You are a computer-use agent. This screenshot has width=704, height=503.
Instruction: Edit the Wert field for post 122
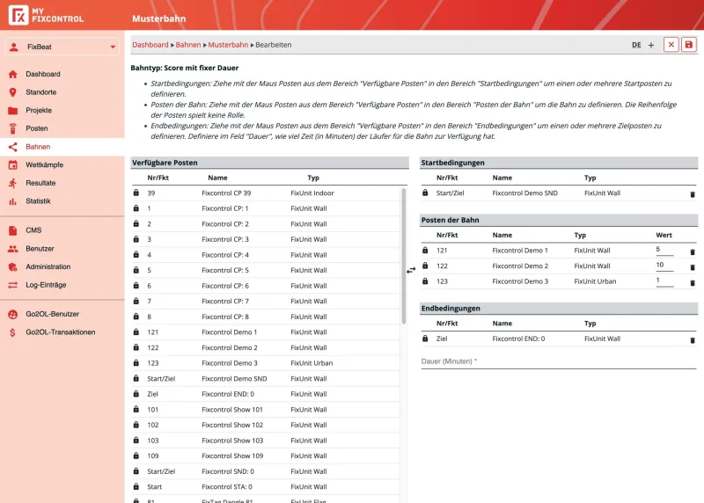coord(664,266)
